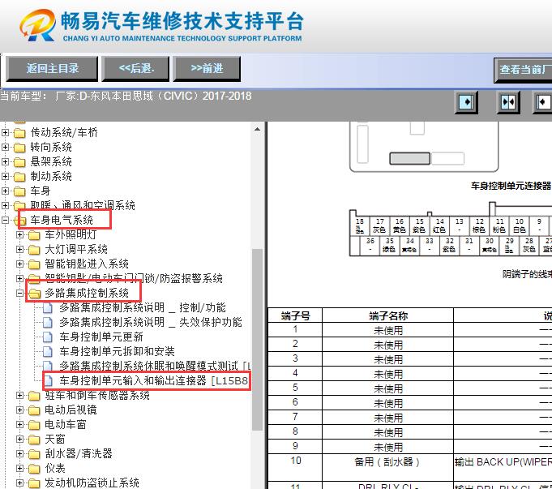Select the 仪表 folder icon

point(34,469)
